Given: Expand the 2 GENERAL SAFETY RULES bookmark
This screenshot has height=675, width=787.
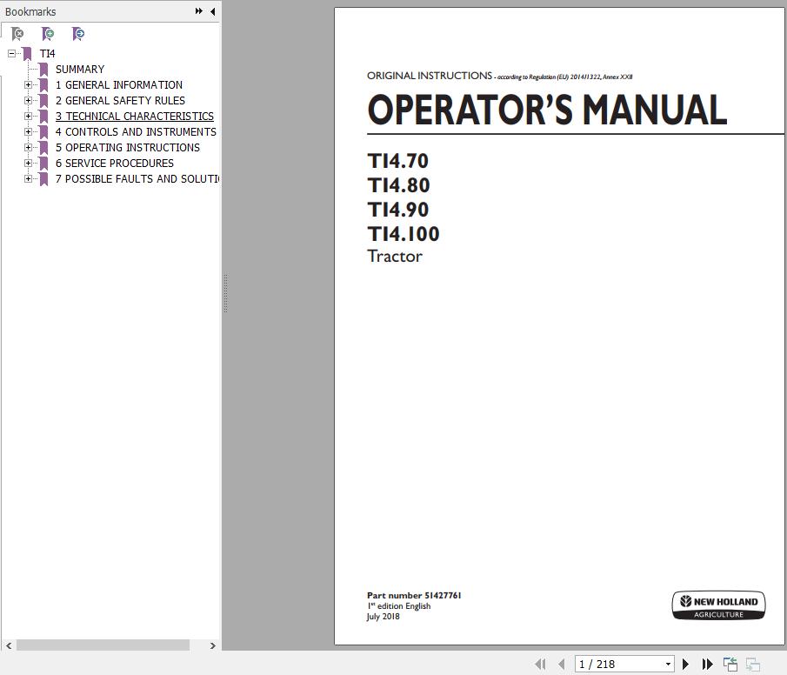Looking at the screenshot, I should click(x=28, y=100).
